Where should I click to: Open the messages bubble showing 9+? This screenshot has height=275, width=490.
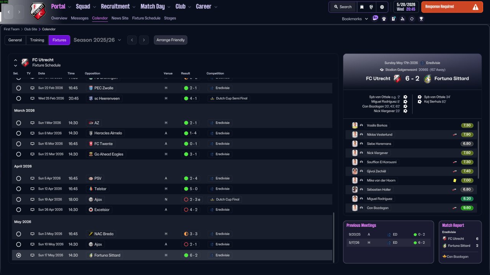(375, 18)
